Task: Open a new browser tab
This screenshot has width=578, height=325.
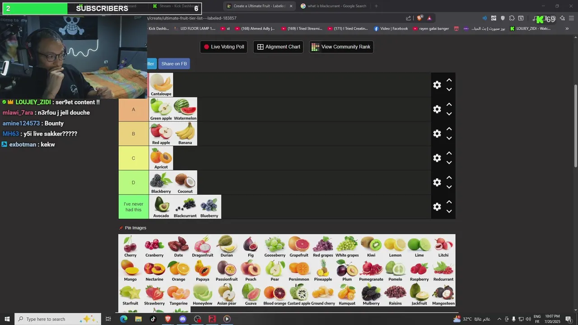Action: [376, 6]
